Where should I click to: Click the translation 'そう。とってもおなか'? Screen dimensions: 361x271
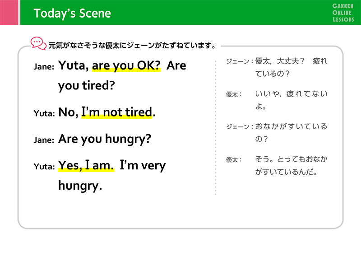tap(291, 159)
